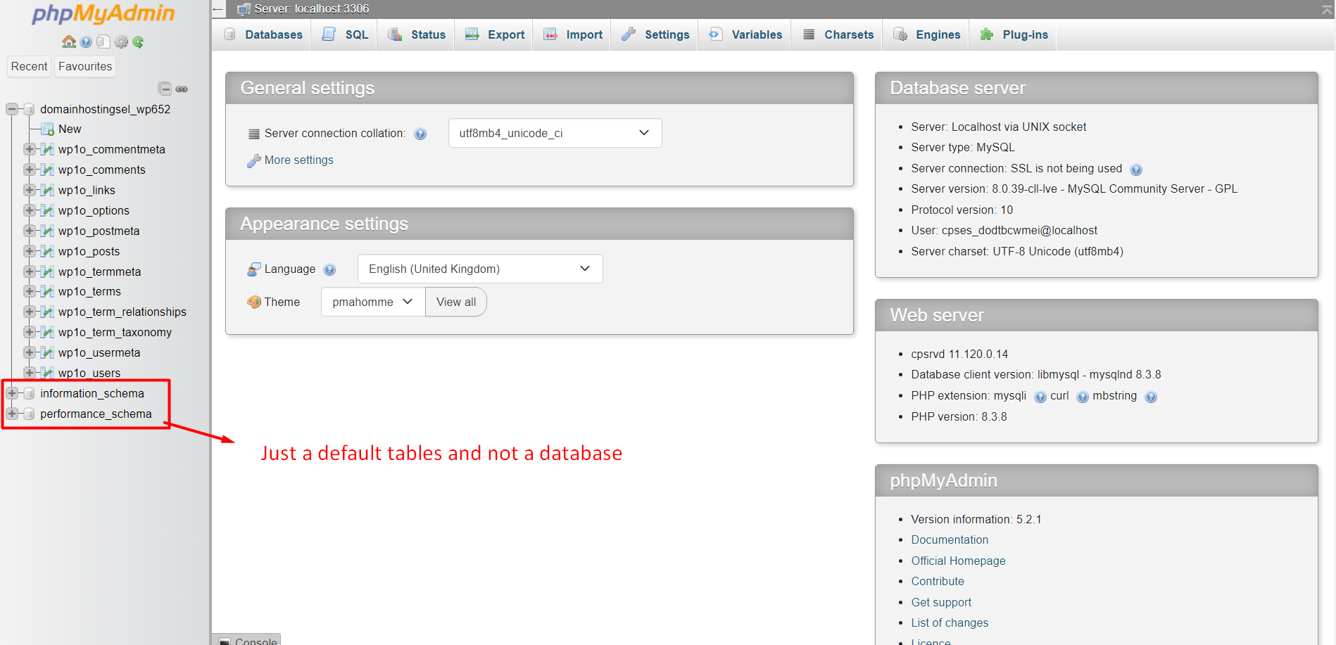This screenshot has width=1336, height=645.
Task: Reload navigation panel with green refresh icon
Action: point(138,42)
